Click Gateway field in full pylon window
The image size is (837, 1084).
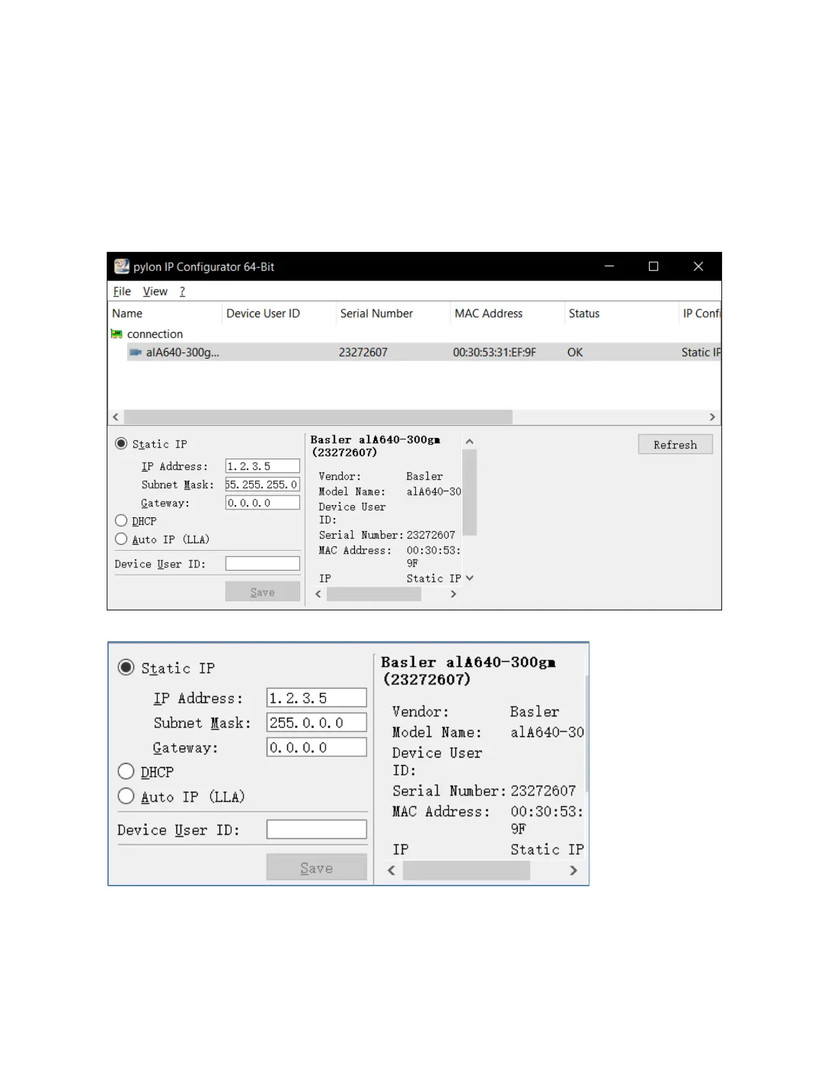pyautogui.click(x=263, y=503)
